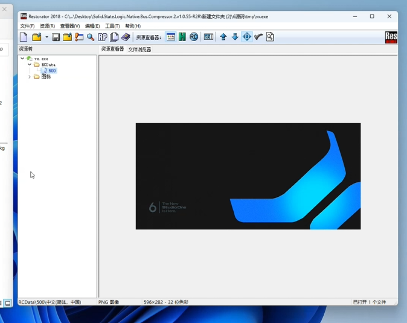
Task: Click the red Res logo in toolbar corner
Action: point(391,37)
